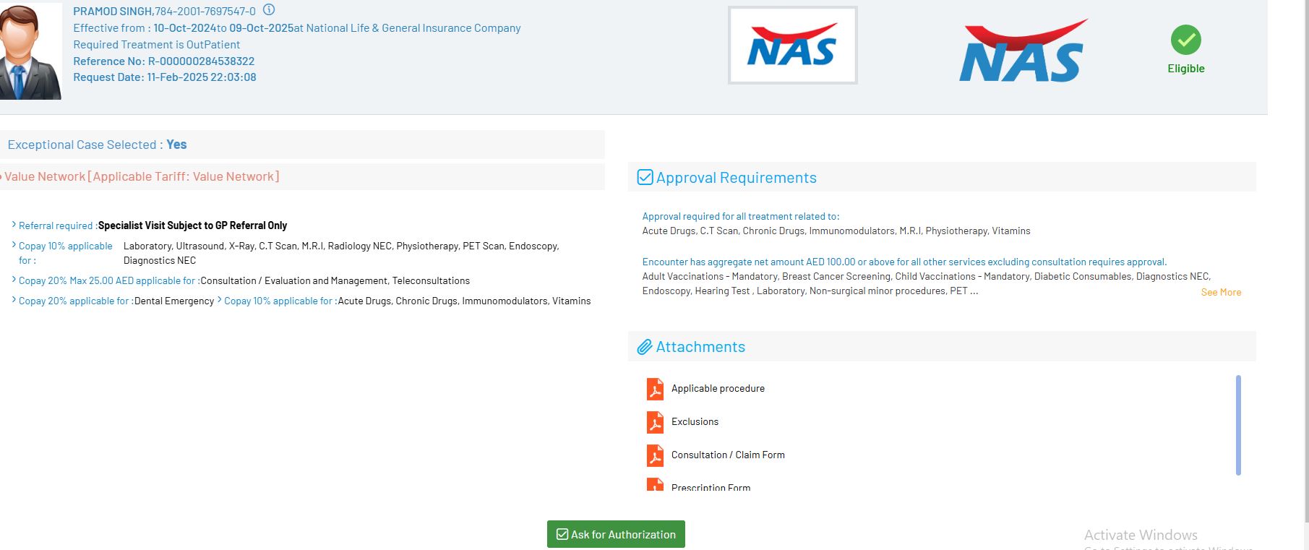Open the Consultation / Claim Form link
1309x550 pixels.
coord(728,455)
